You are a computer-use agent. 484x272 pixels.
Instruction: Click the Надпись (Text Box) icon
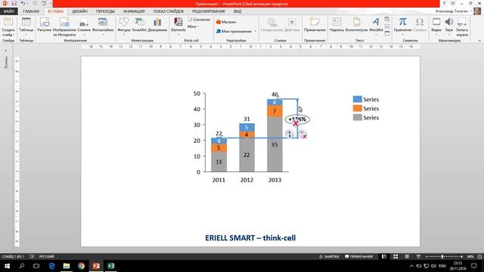click(x=337, y=25)
